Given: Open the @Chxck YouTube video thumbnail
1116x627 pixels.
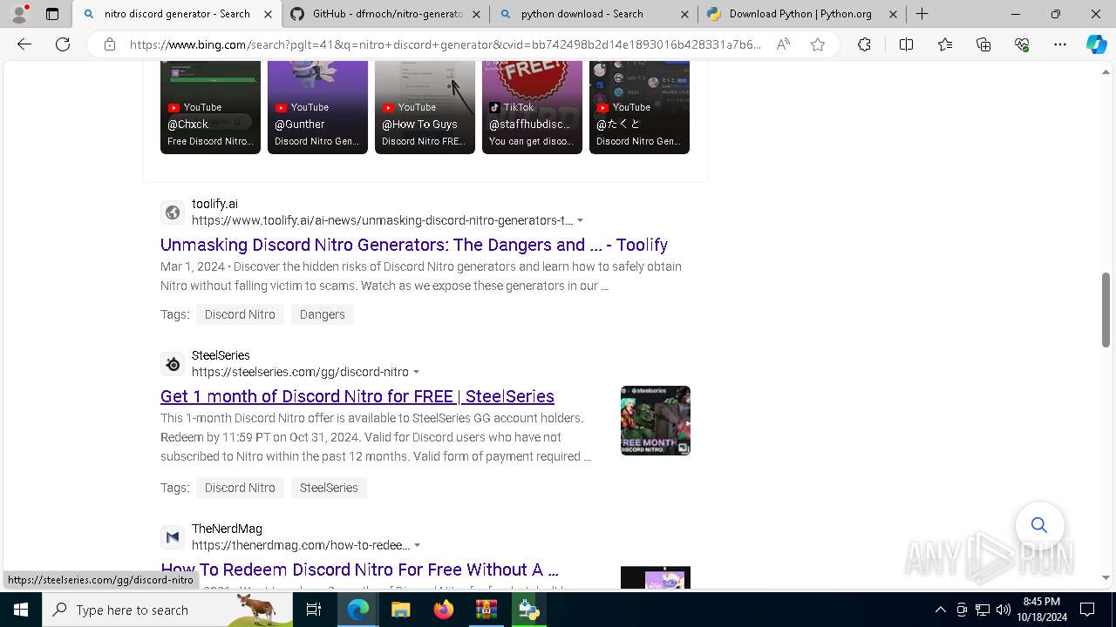Looking at the screenshot, I should tap(210, 107).
